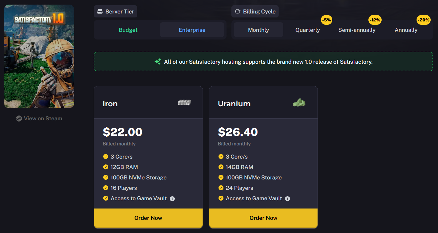Image resolution: width=438 pixels, height=233 pixels.
Task: Click checkmark beside 12GB RAM
Action: click(106, 167)
